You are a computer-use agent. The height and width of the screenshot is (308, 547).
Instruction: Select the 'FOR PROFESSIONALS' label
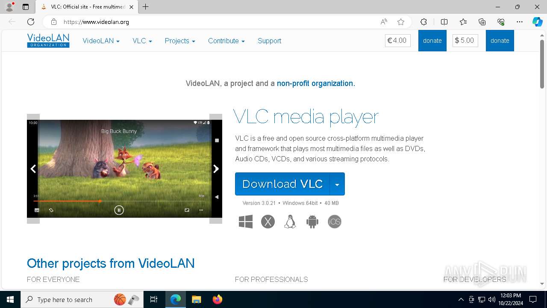tap(271, 279)
